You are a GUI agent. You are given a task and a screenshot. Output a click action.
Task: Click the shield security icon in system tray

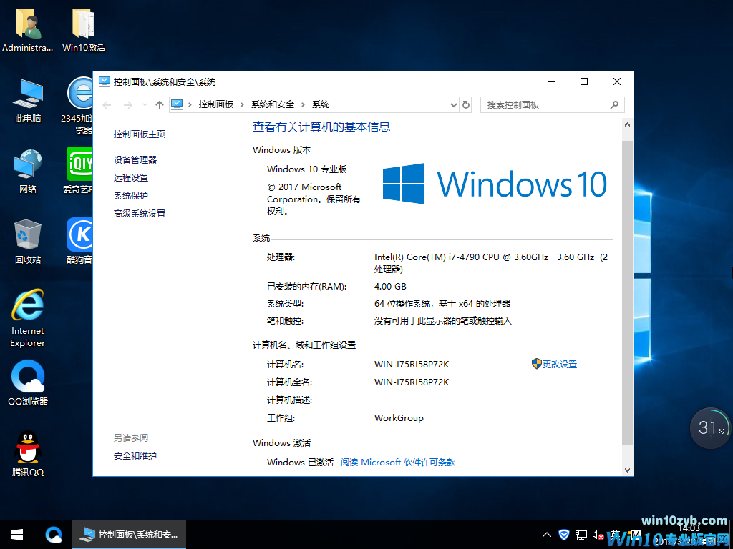coord(564,535)
